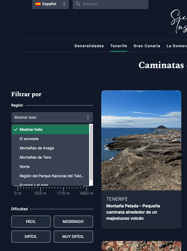This screenshot has width=187, height=251.
Task: Select El suroeste from region list
Action: [x=29, y=139]
